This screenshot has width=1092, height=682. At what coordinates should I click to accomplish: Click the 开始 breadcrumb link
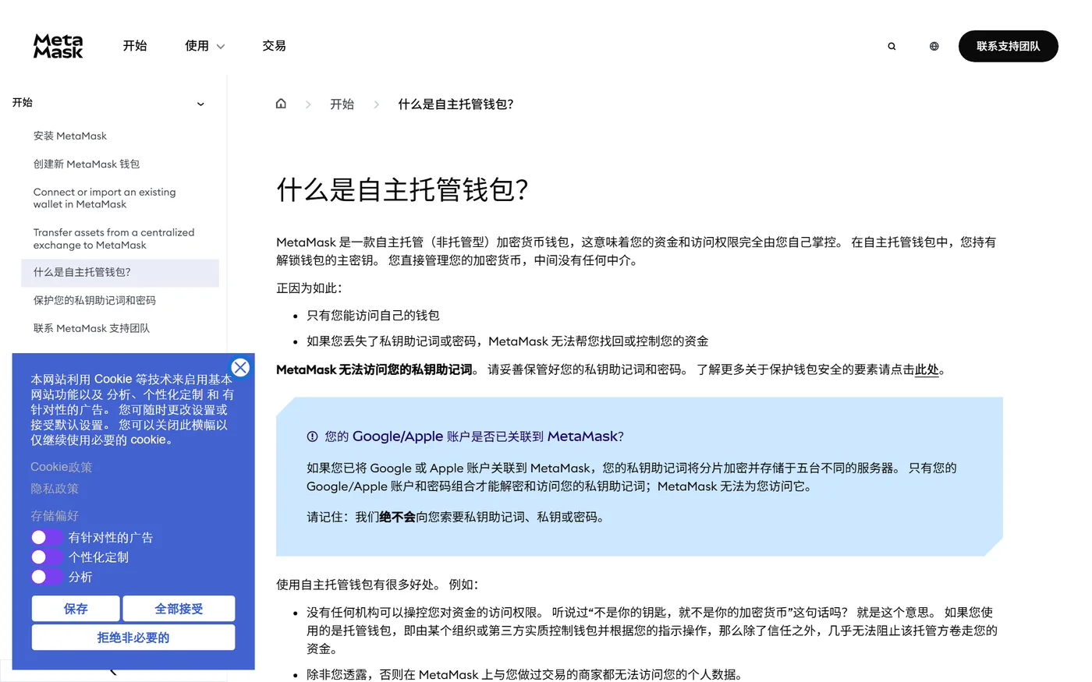point(342,104)
